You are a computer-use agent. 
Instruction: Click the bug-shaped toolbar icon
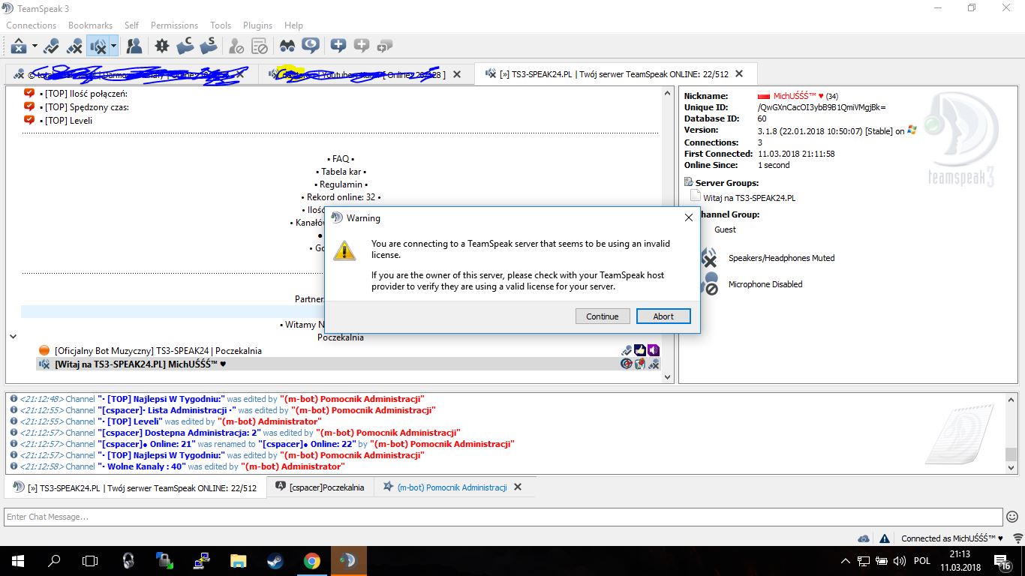click(x=162, y=46)
